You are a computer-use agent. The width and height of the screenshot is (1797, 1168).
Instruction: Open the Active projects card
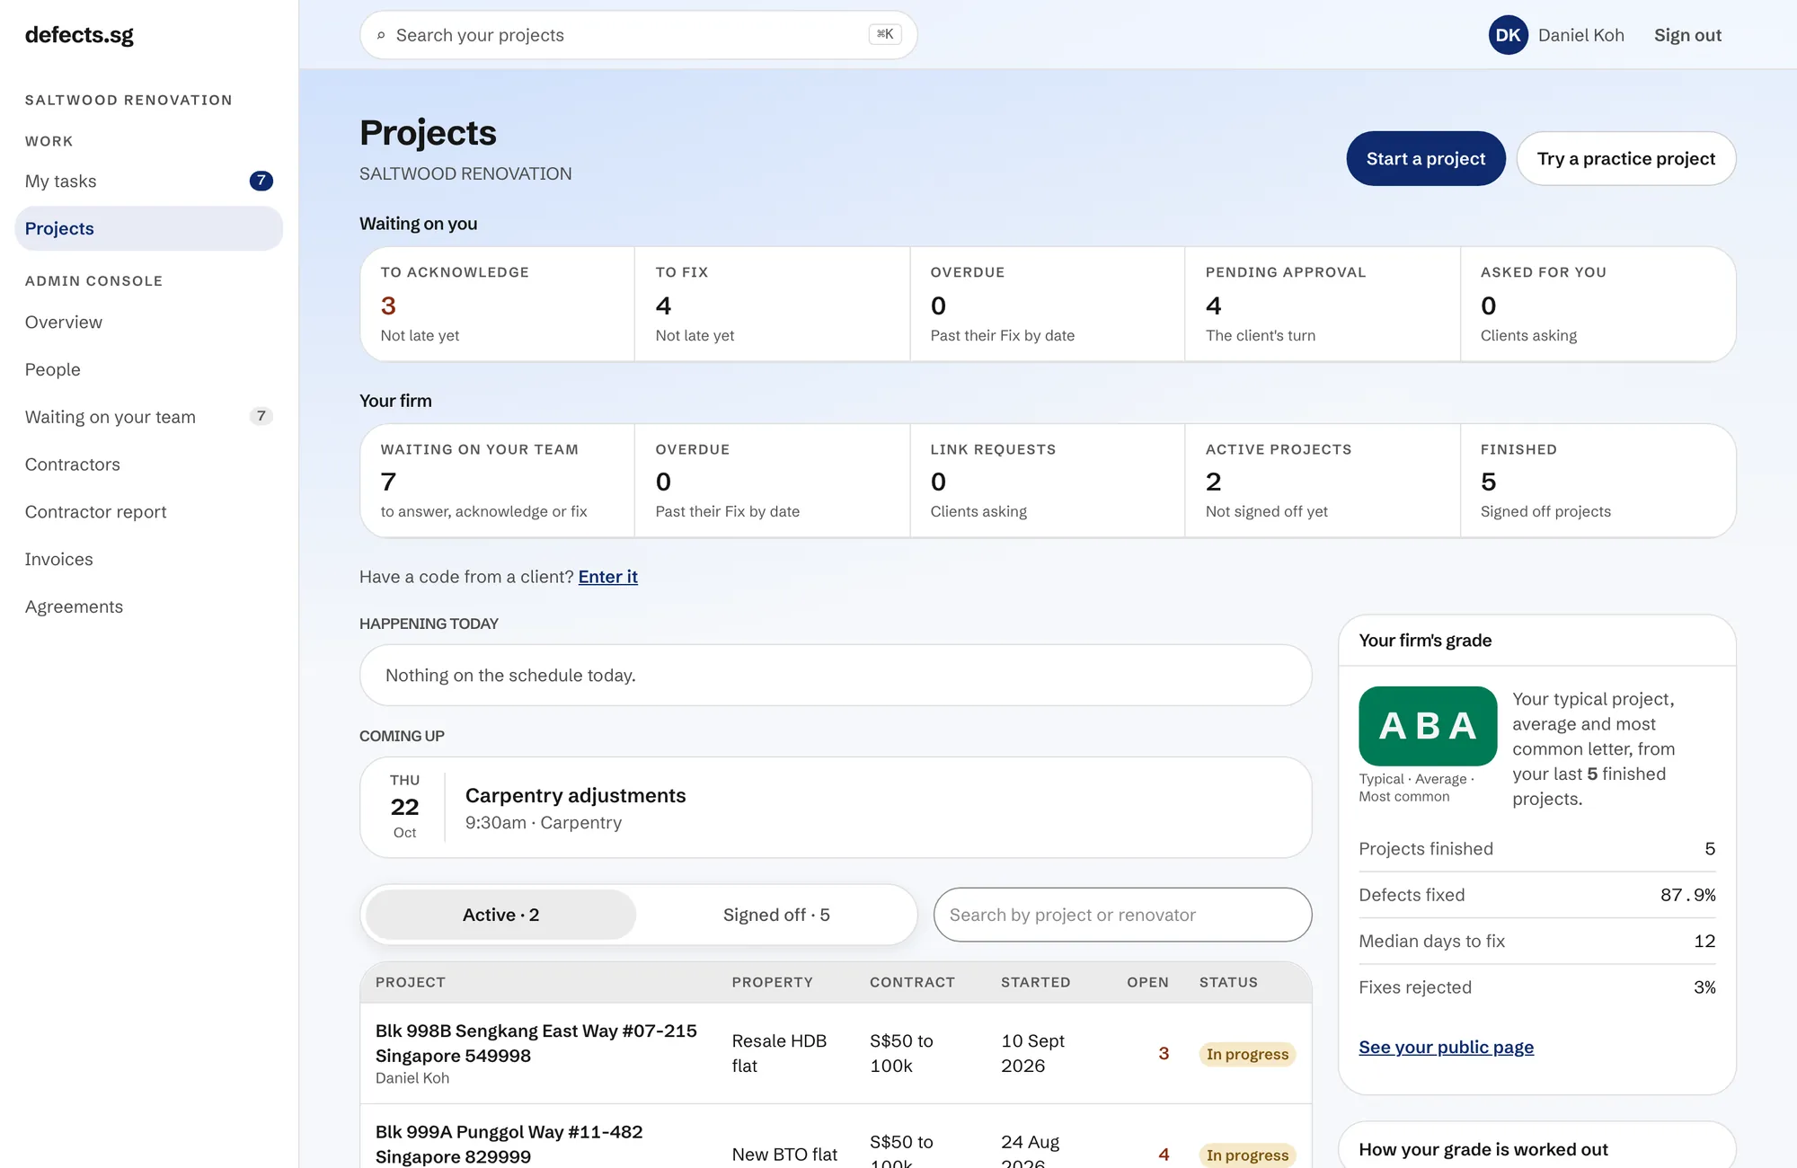(1323, 481)
